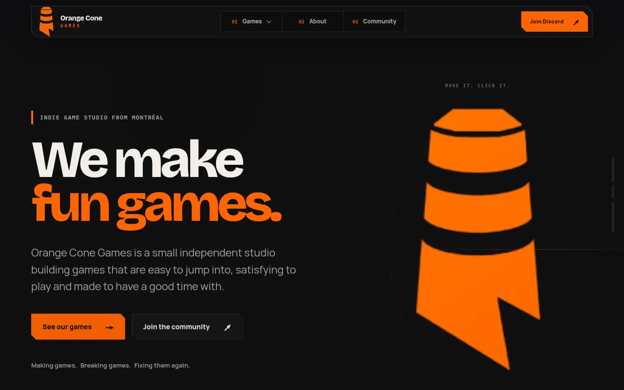Click the 'Fixing them again.' footer phrase
Viewport: 624px width, 390px height.
162,365
